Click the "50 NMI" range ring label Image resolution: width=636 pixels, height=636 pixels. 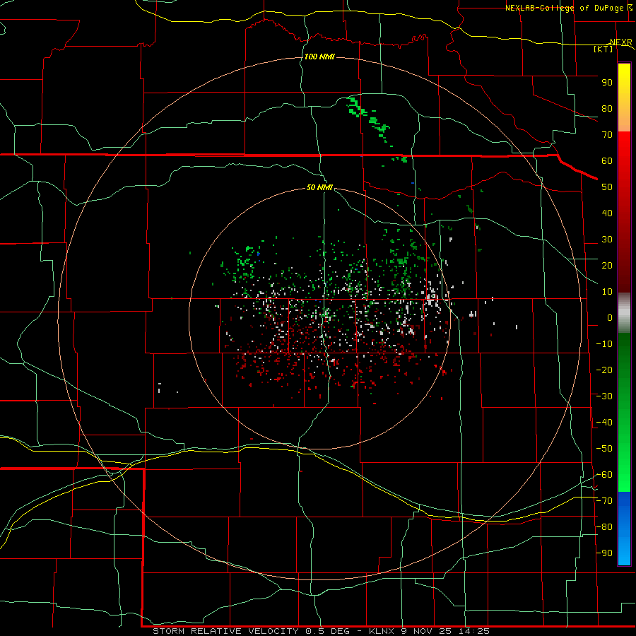319,187
